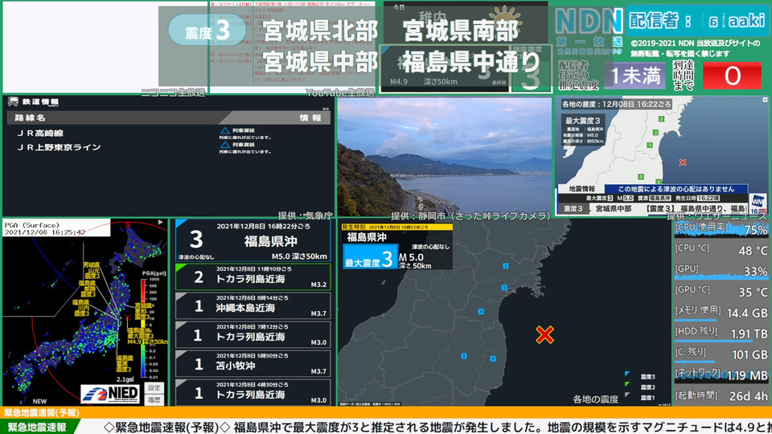This screenshot has height=434, width=772.
Task: Click the delay triangle icon for JR高崎線
Action: [225, 131]
